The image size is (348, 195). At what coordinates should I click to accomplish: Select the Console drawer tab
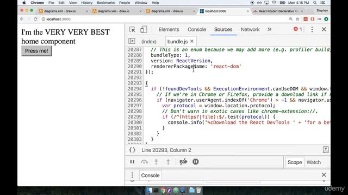coord(150,175)
